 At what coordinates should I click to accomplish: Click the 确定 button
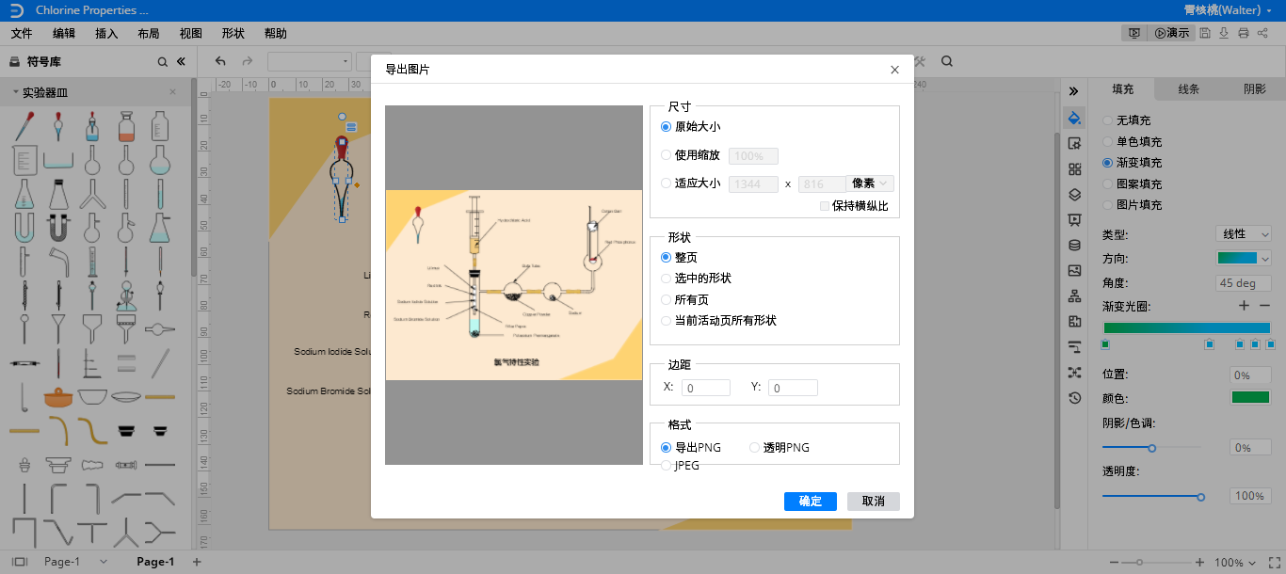(810, 502)
